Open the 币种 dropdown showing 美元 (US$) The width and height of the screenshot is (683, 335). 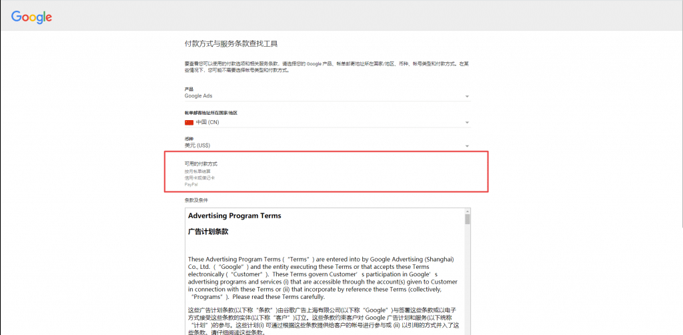[x=327, y=145]
